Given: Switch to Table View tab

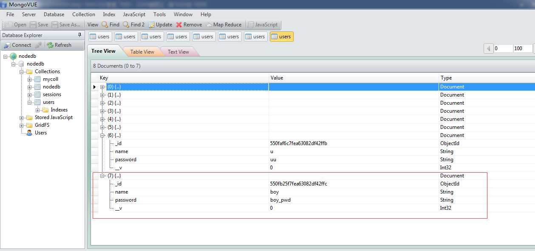Looking at the screenshot, I should tap(142, 52).
